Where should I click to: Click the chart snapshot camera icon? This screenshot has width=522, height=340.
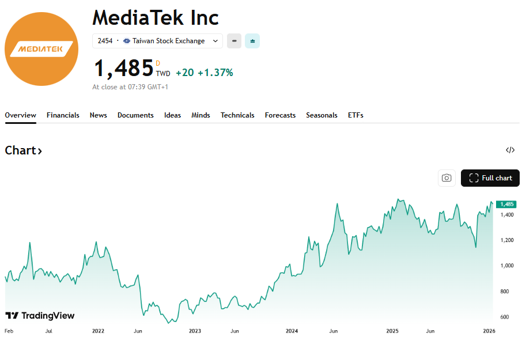pyautogui.click(x=447, y=178)
